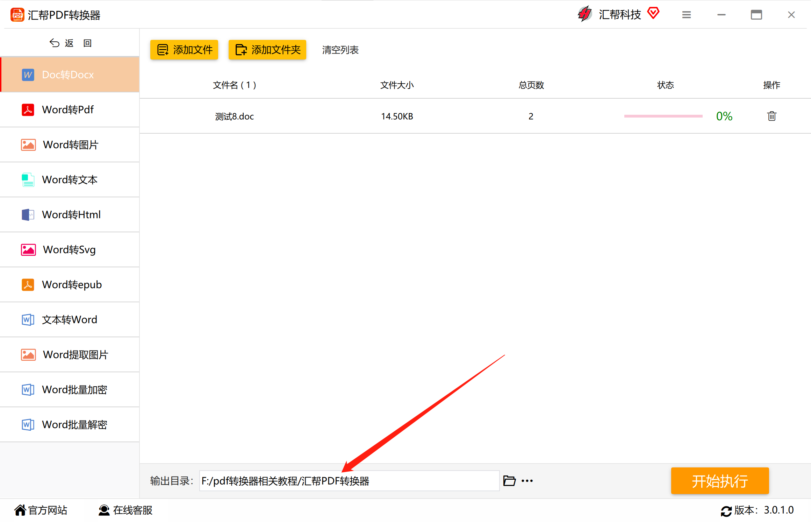811x522 pixels.
Task: Start conversion with 开始执行 button
Action: tap(720, 481)
